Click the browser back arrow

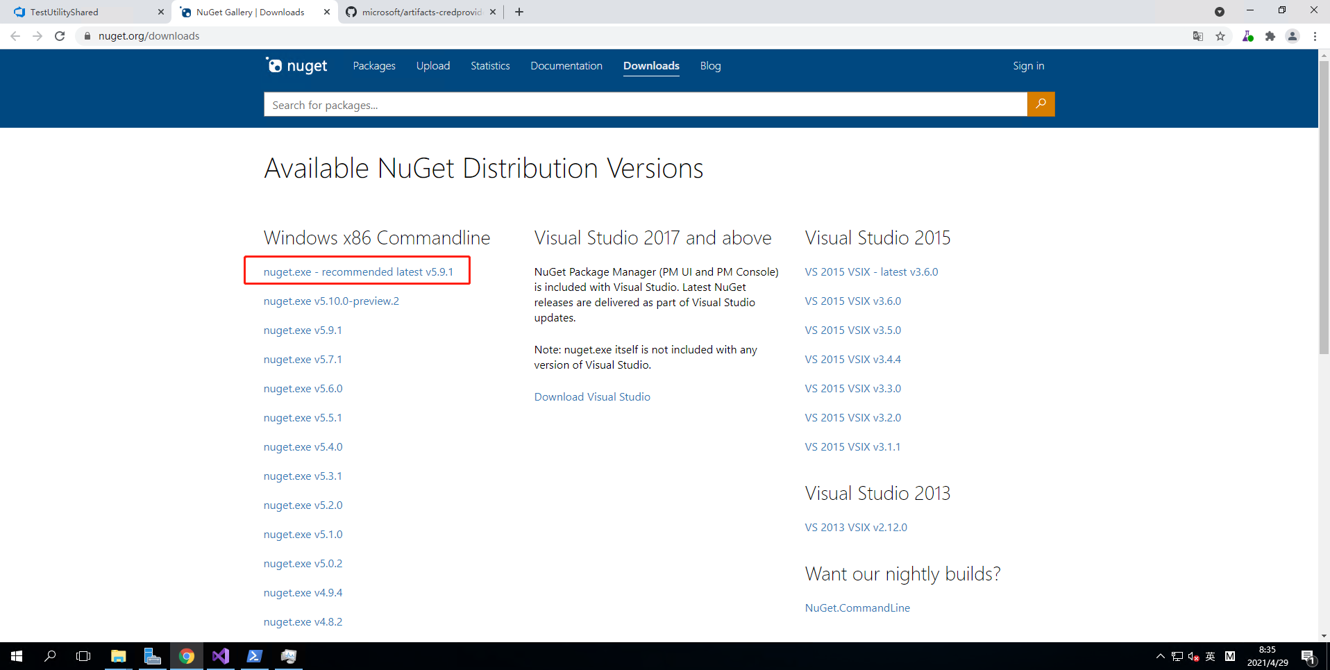click(x=15, y=36)
